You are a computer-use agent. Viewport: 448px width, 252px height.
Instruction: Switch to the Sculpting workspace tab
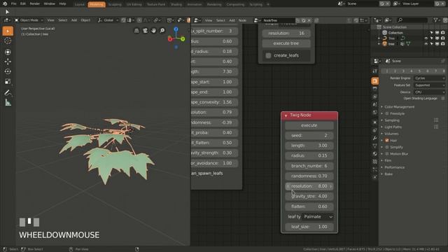(115, 4)
